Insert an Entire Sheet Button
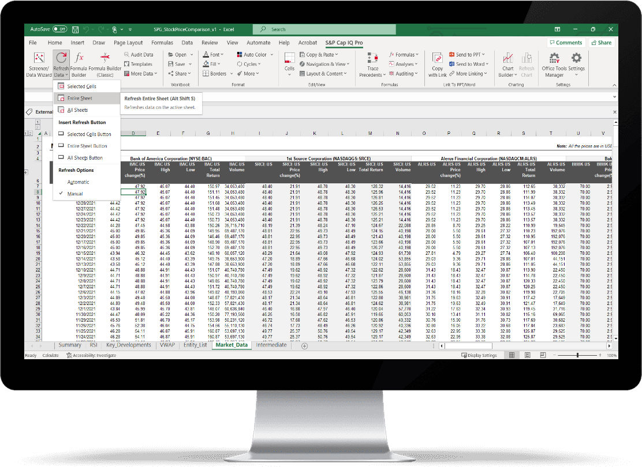This screenshot has width=642, height=467. tap(87, 146)
